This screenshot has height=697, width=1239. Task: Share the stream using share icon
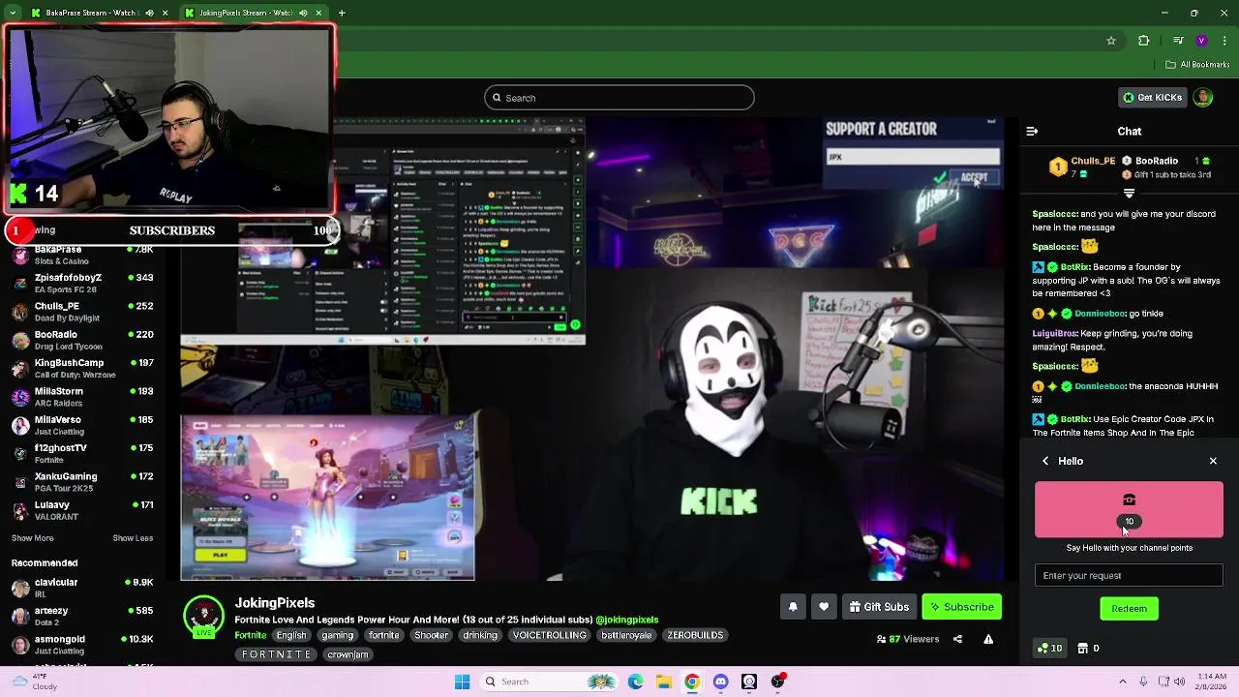pyautogui.click(x=957, y=639)
